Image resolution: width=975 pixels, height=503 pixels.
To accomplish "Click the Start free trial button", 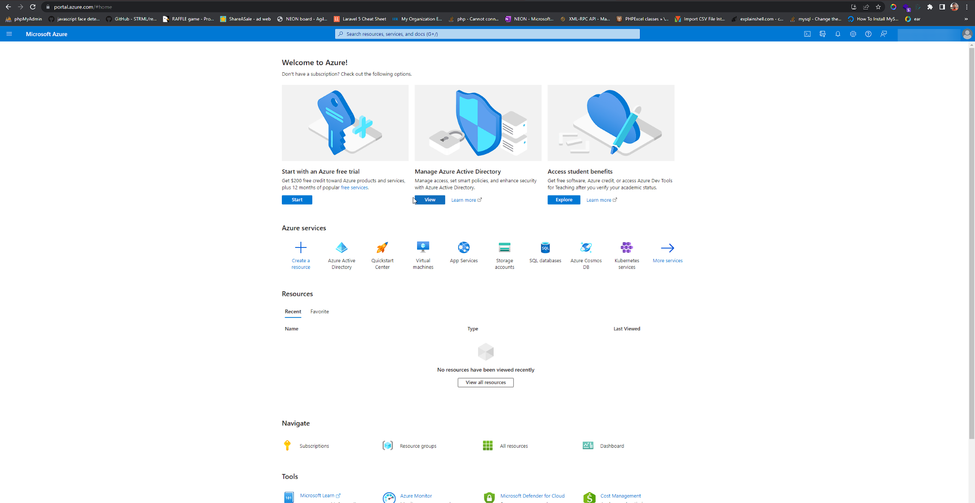I will (297, 200).
